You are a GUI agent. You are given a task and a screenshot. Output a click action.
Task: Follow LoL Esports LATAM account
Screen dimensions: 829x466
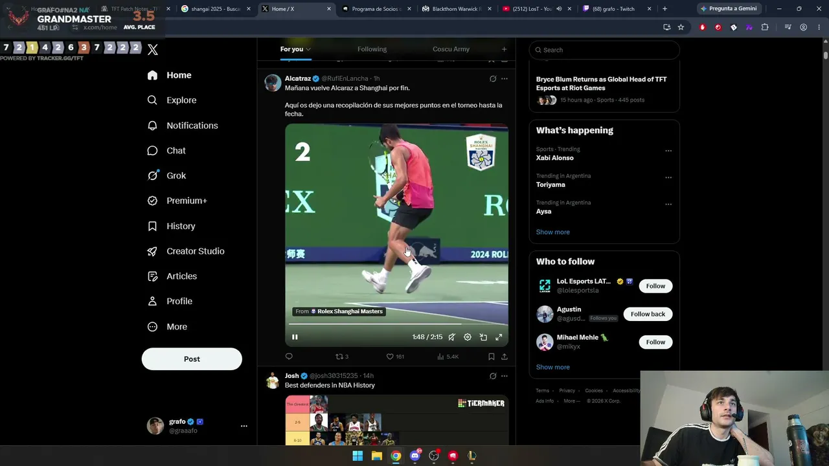tap(655, 286)
